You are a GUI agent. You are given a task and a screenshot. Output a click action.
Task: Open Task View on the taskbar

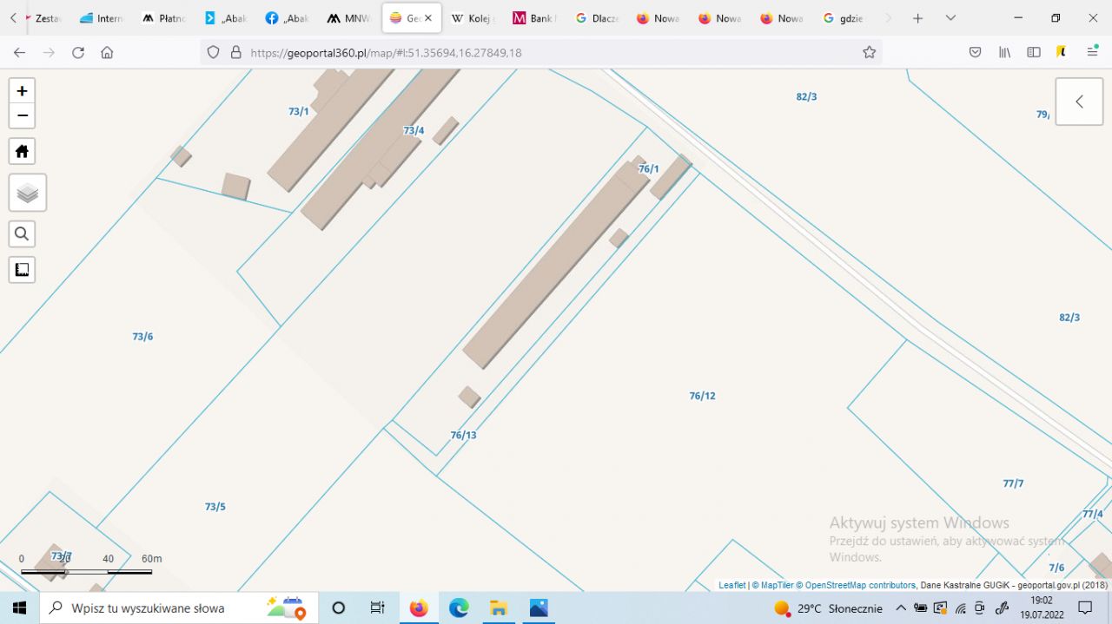(377, 608)
